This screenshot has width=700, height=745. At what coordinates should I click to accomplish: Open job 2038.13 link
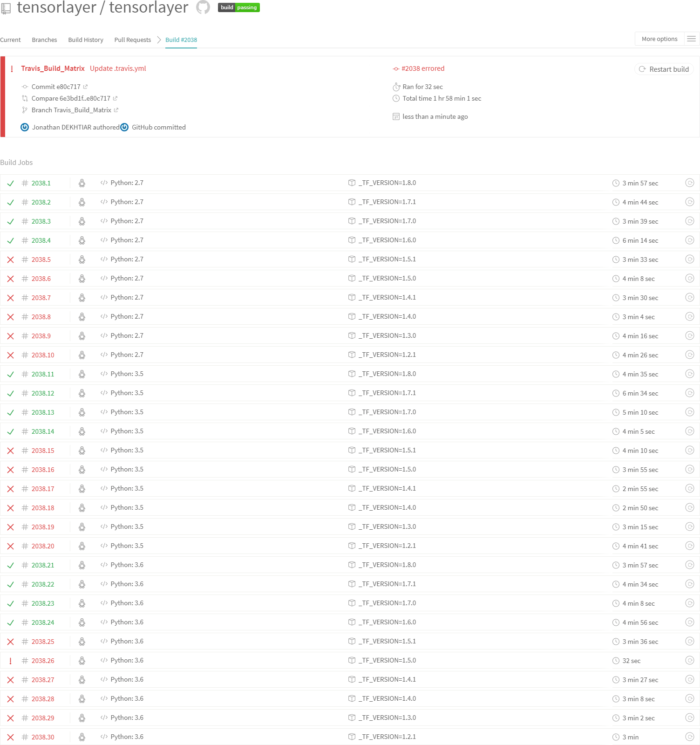[x=43, y=412]
